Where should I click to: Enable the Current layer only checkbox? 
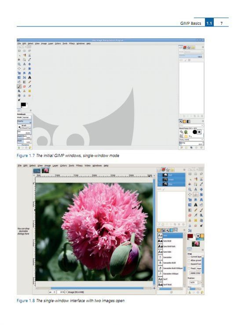[x=189, y=257]
